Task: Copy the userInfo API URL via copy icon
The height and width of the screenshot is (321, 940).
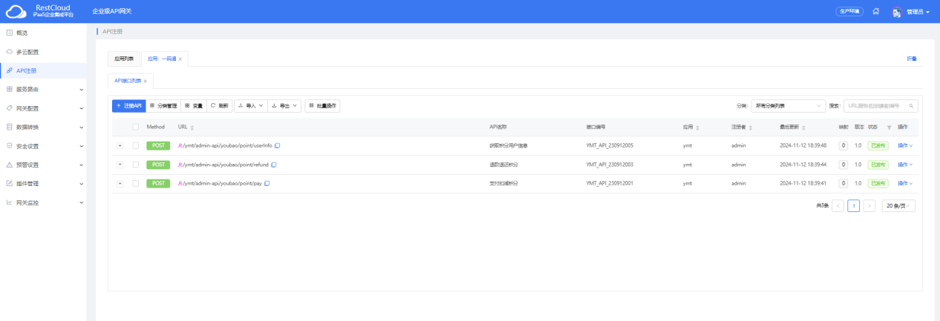Action: [278, 145]
